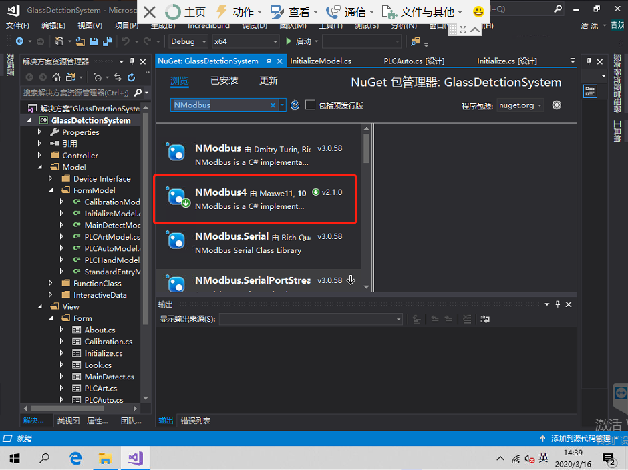Open the output source dropdown in Output panel

[311, 319]
